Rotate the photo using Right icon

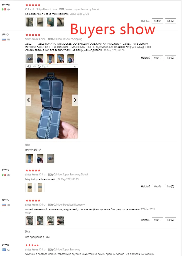[x=43, y=66]
